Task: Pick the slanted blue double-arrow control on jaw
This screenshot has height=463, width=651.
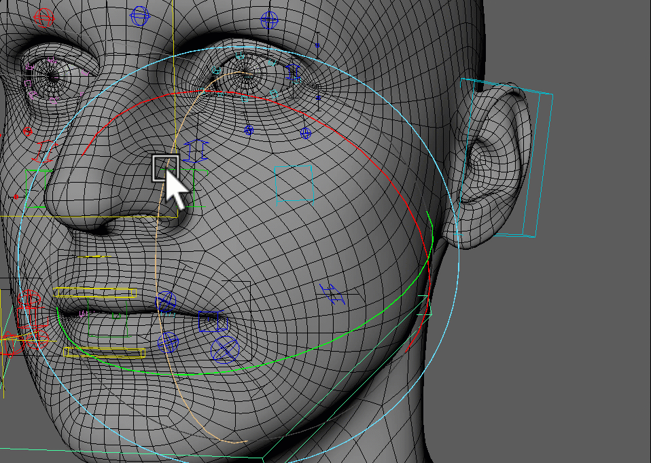Action: (x=332, y=294)
